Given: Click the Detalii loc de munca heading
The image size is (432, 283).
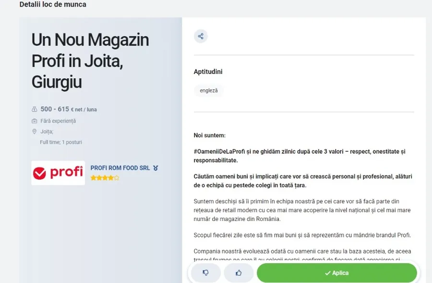Looking at the screenshot, I should (x=53, y=5).
